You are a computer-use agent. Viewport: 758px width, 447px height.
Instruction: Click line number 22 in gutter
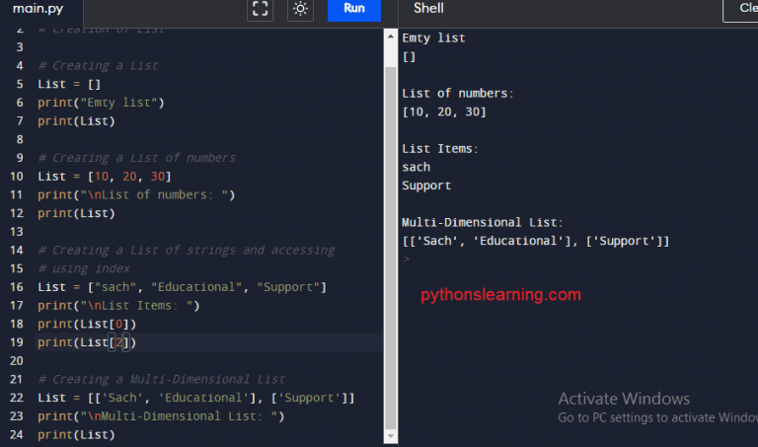coord(19,398)
